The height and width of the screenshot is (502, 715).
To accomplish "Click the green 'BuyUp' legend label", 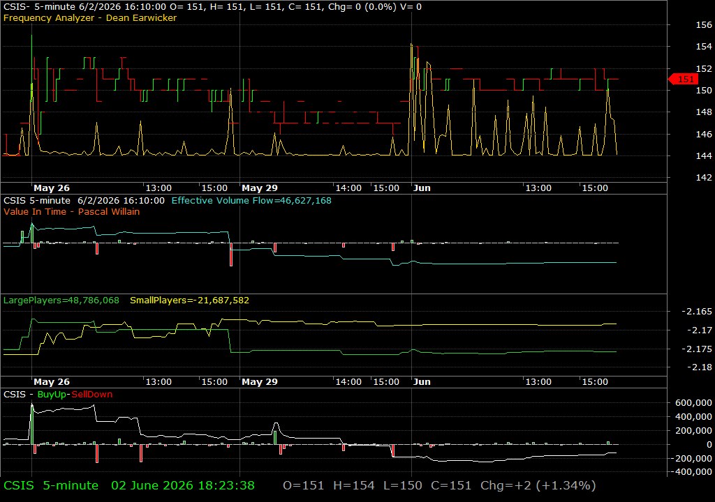I will pyautogui.click(x=52, y=395).
